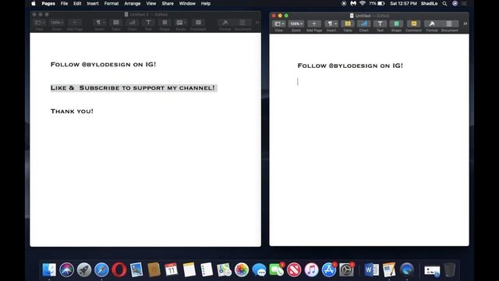499x281 pixels.
Task: Open Safari from the Dock
Action: 101,270
